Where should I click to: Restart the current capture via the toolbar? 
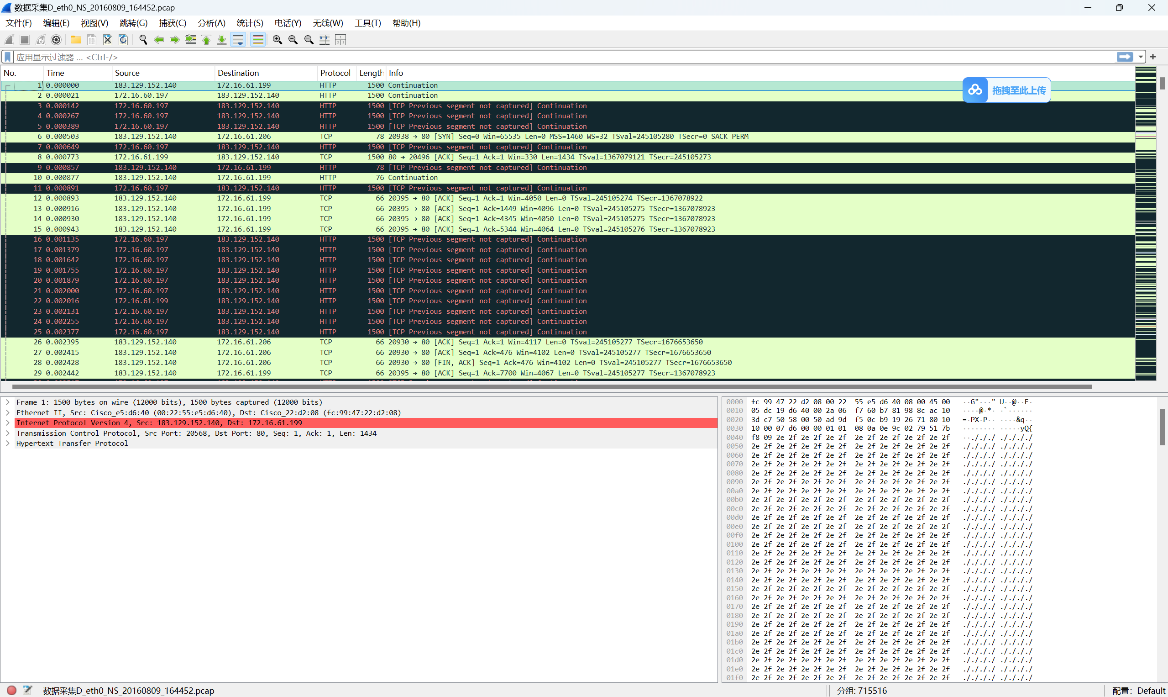pyautogui.click(x=41, y=40)
